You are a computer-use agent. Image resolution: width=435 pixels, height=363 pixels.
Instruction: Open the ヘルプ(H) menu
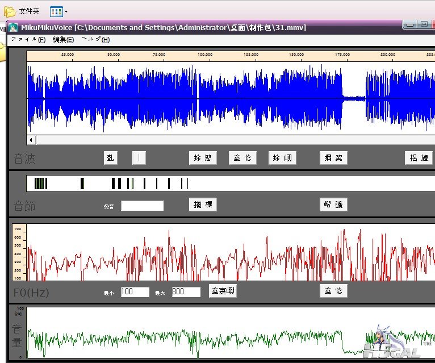(96, 40)
